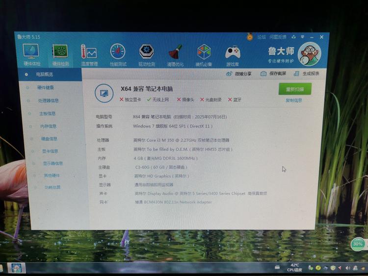368x276 pixels.
Task: Click the gold medal icon in title bar
Action: (x=250, y=37)
